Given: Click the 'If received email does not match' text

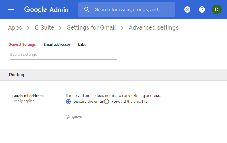Looking at the screenshot, I should [113, 96].
